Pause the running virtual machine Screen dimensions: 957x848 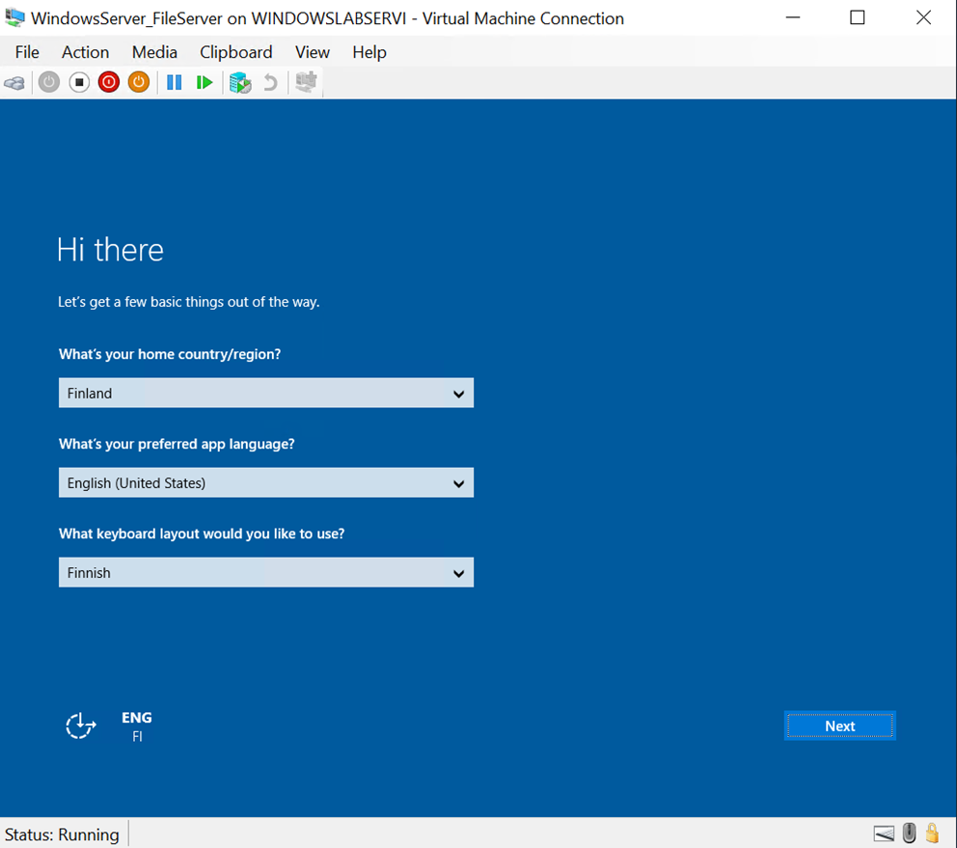(174, 82)
